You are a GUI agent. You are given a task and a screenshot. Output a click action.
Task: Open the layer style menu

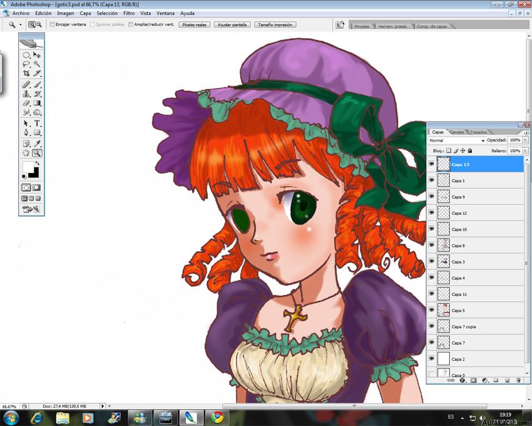(462, 380)
